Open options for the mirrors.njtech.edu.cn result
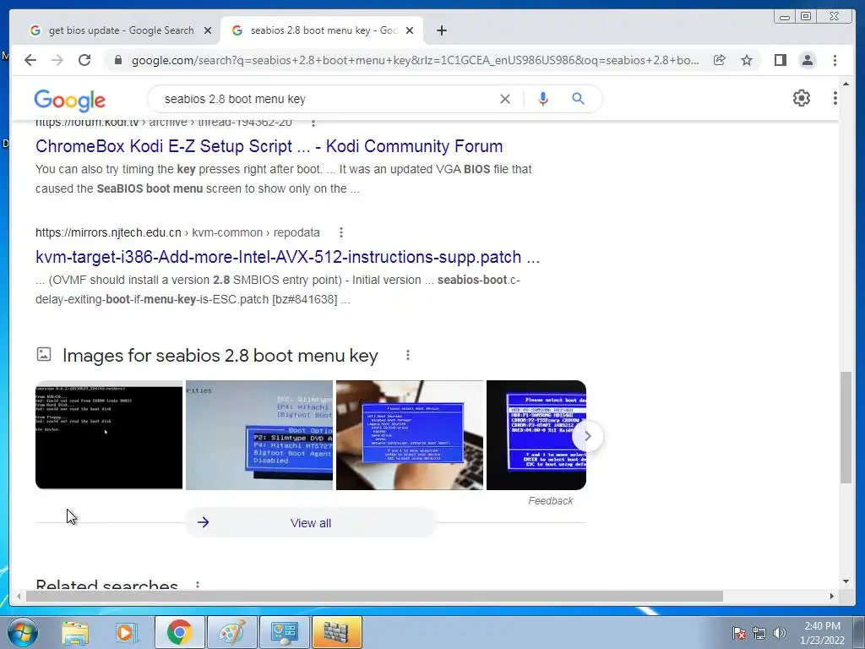 (341, 232)
